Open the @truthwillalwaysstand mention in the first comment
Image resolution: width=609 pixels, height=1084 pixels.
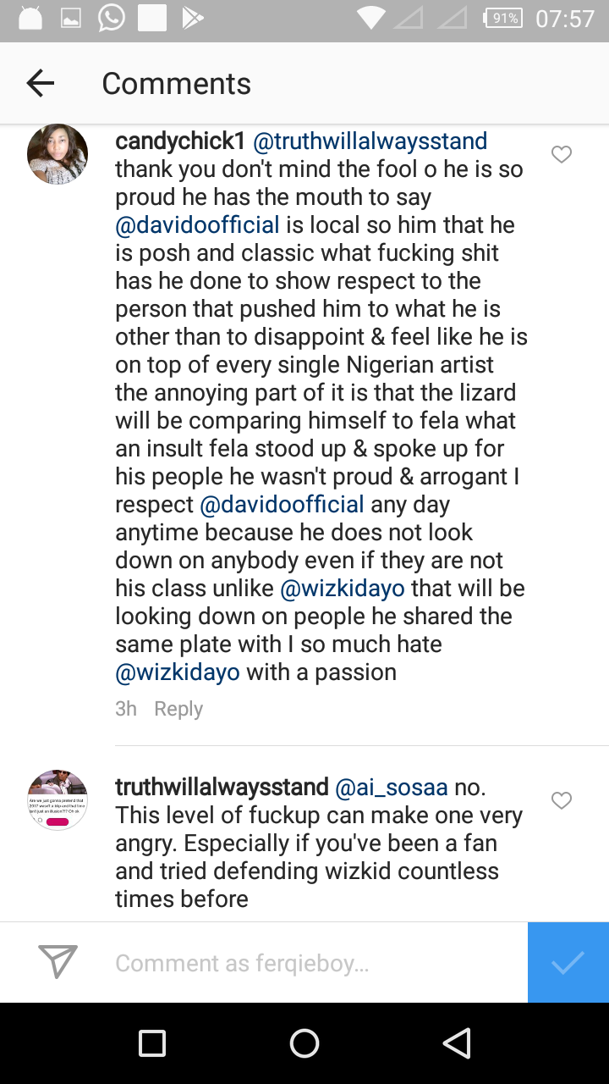370,141
